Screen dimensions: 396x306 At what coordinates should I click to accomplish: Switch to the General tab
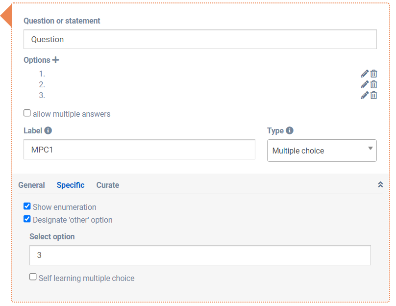(31, 185)
